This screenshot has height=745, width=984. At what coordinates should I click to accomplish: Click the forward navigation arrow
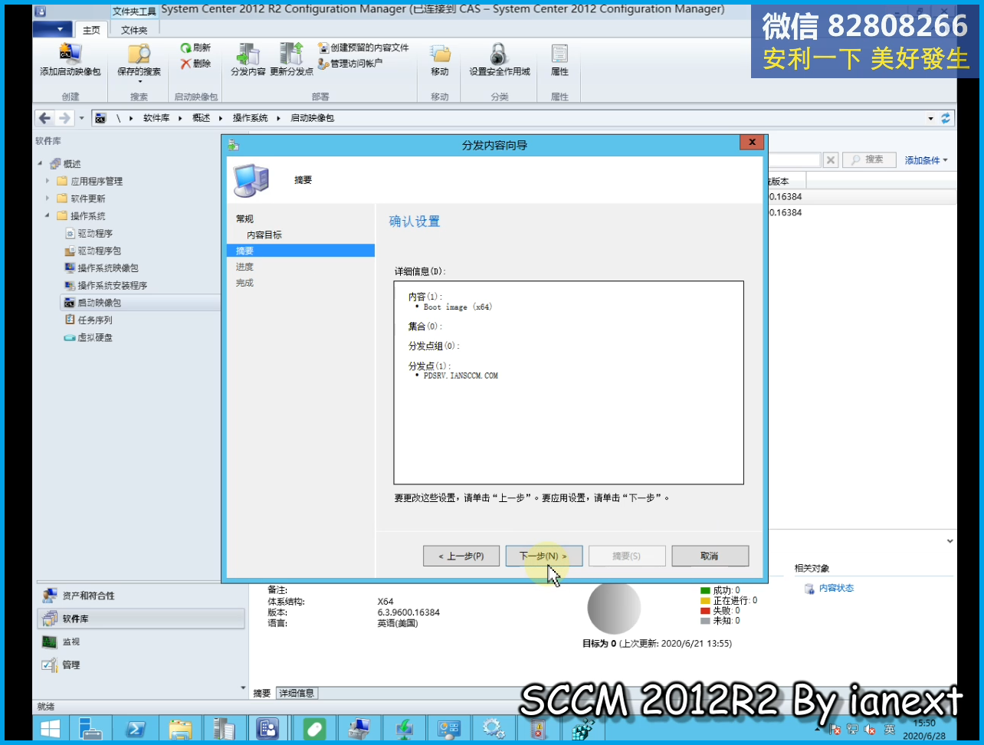[x=64, y=118]
